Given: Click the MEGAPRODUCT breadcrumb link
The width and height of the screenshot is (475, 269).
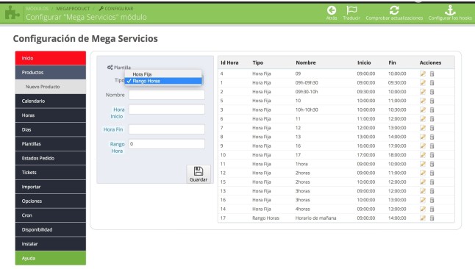Looking at the screenshot, I should point(73,9).
